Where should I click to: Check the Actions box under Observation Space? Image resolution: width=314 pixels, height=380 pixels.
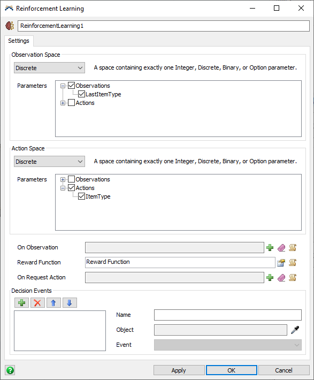coord(71,103)
